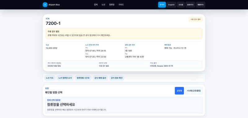Click the 예매 가능 · 버스타고 외 1개 text

pos(175,48)
